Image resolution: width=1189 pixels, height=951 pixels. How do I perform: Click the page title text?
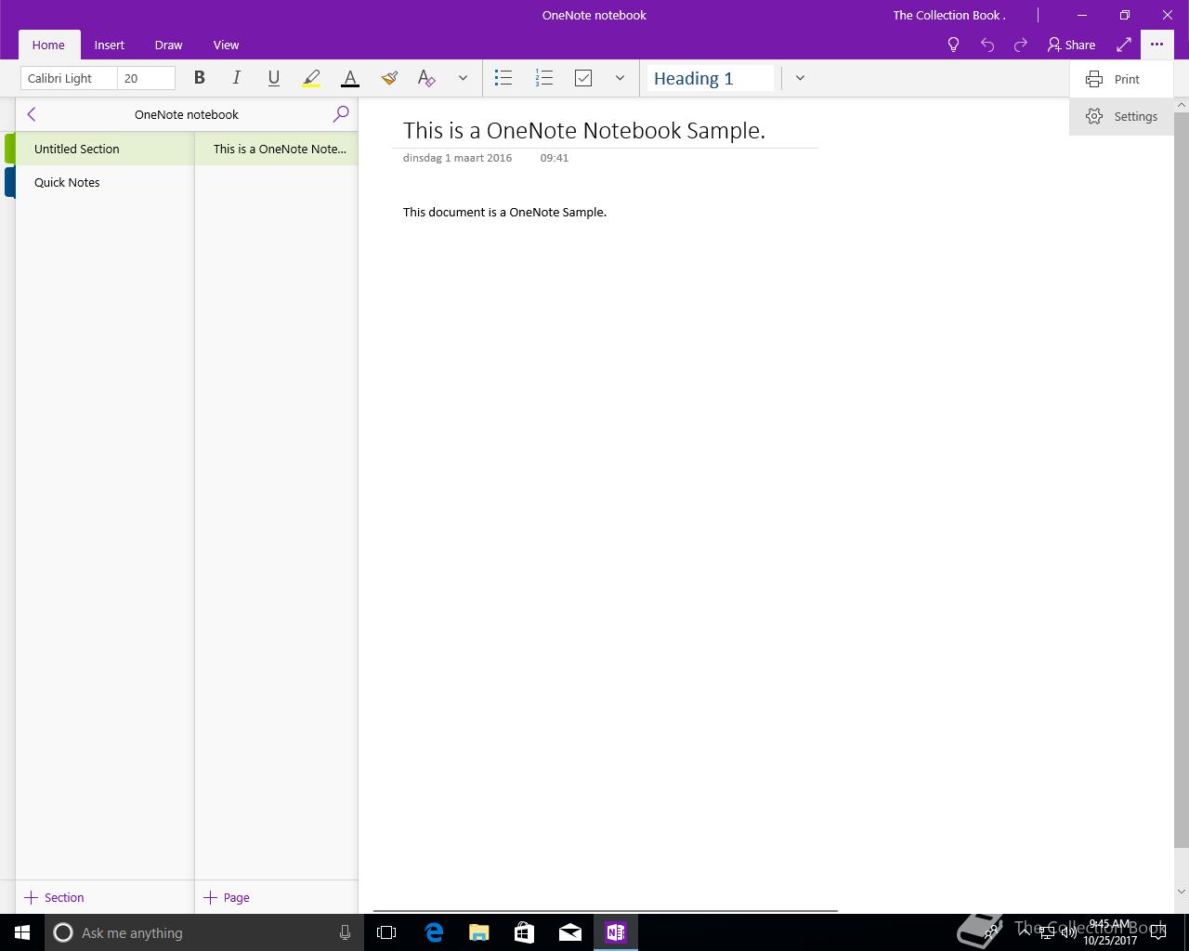tap(584, 130)
